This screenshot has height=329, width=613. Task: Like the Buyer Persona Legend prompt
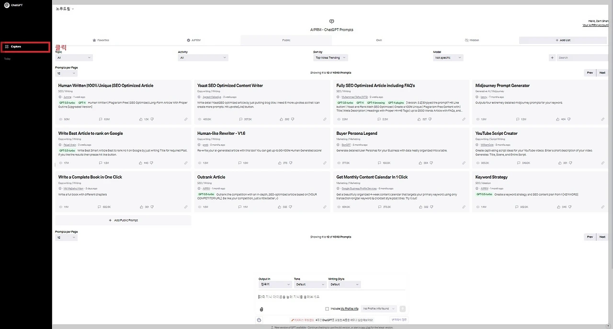[x=419, y=163]
